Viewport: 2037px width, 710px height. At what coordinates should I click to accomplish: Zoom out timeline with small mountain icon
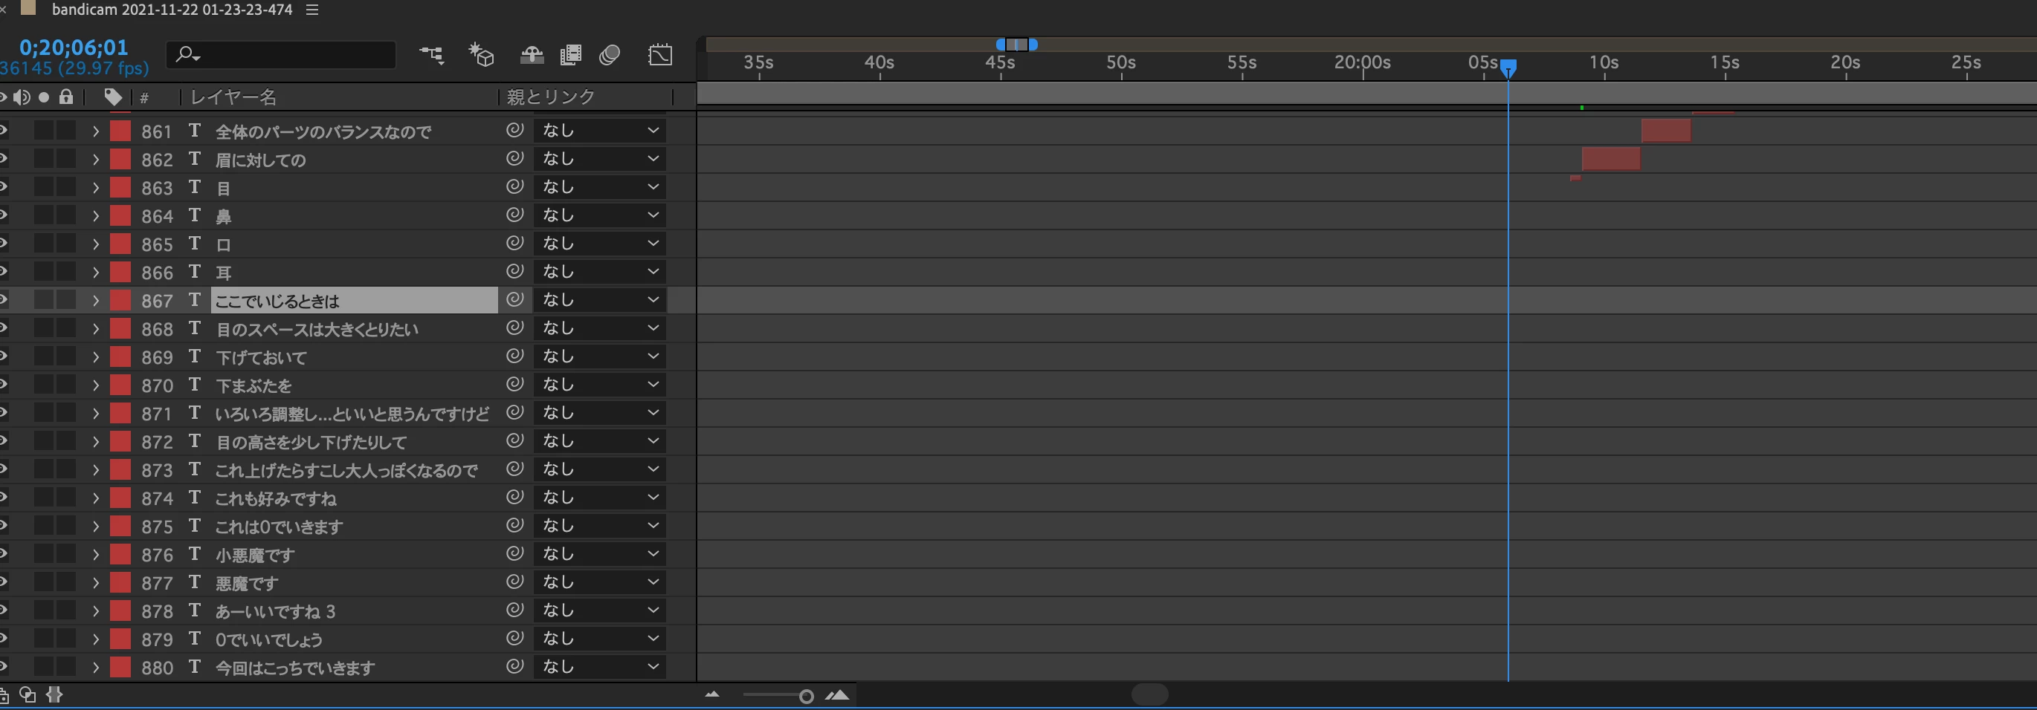pyautogui.click(x=711, y=695)
